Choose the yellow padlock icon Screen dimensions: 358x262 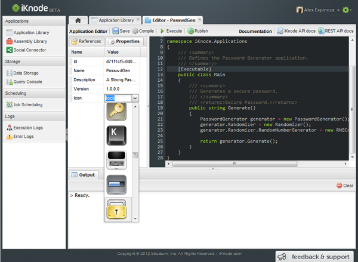tap(116, 209)
